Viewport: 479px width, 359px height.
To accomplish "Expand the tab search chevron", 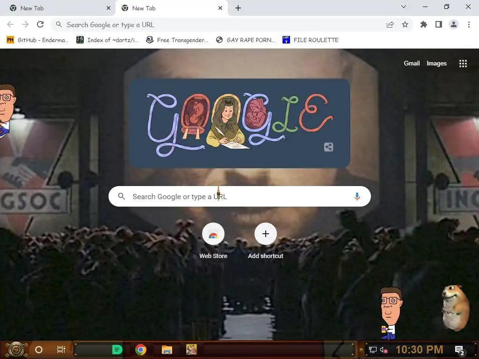I will point(404,7).
